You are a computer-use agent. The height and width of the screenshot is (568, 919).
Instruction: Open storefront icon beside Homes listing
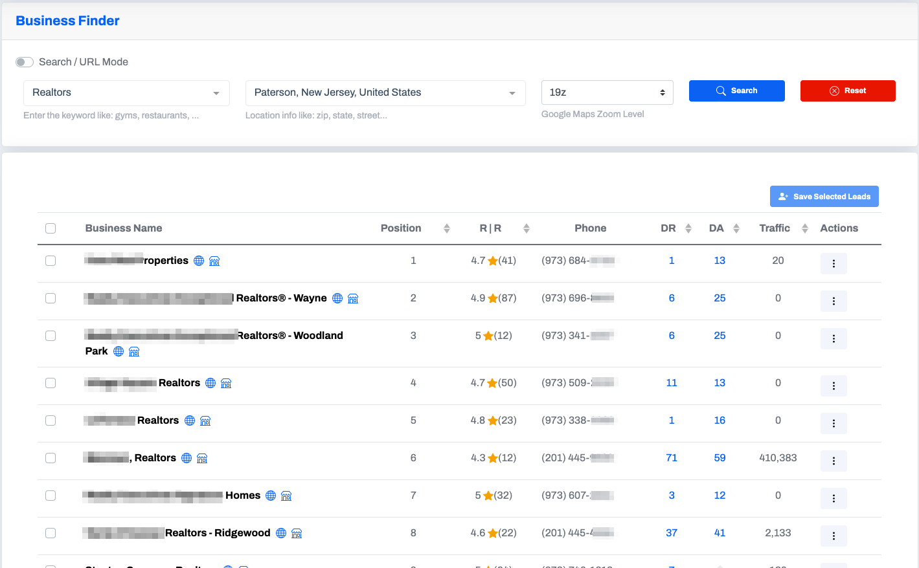point(286,496)
